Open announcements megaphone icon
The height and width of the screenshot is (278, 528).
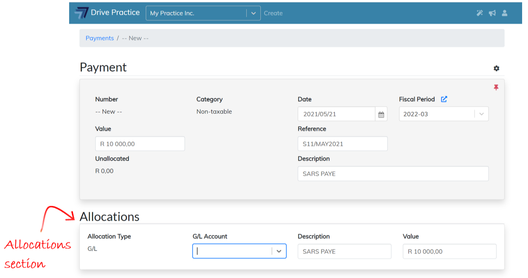tap(492, 13)
